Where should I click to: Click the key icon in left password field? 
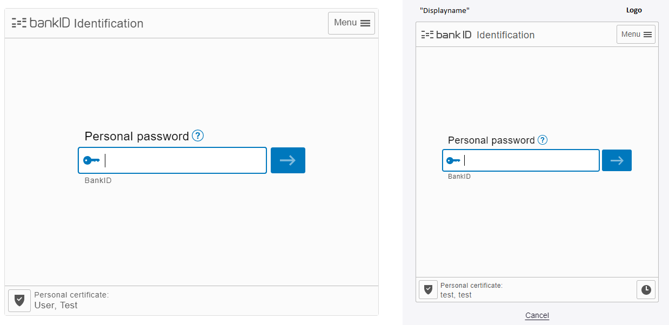91,160
